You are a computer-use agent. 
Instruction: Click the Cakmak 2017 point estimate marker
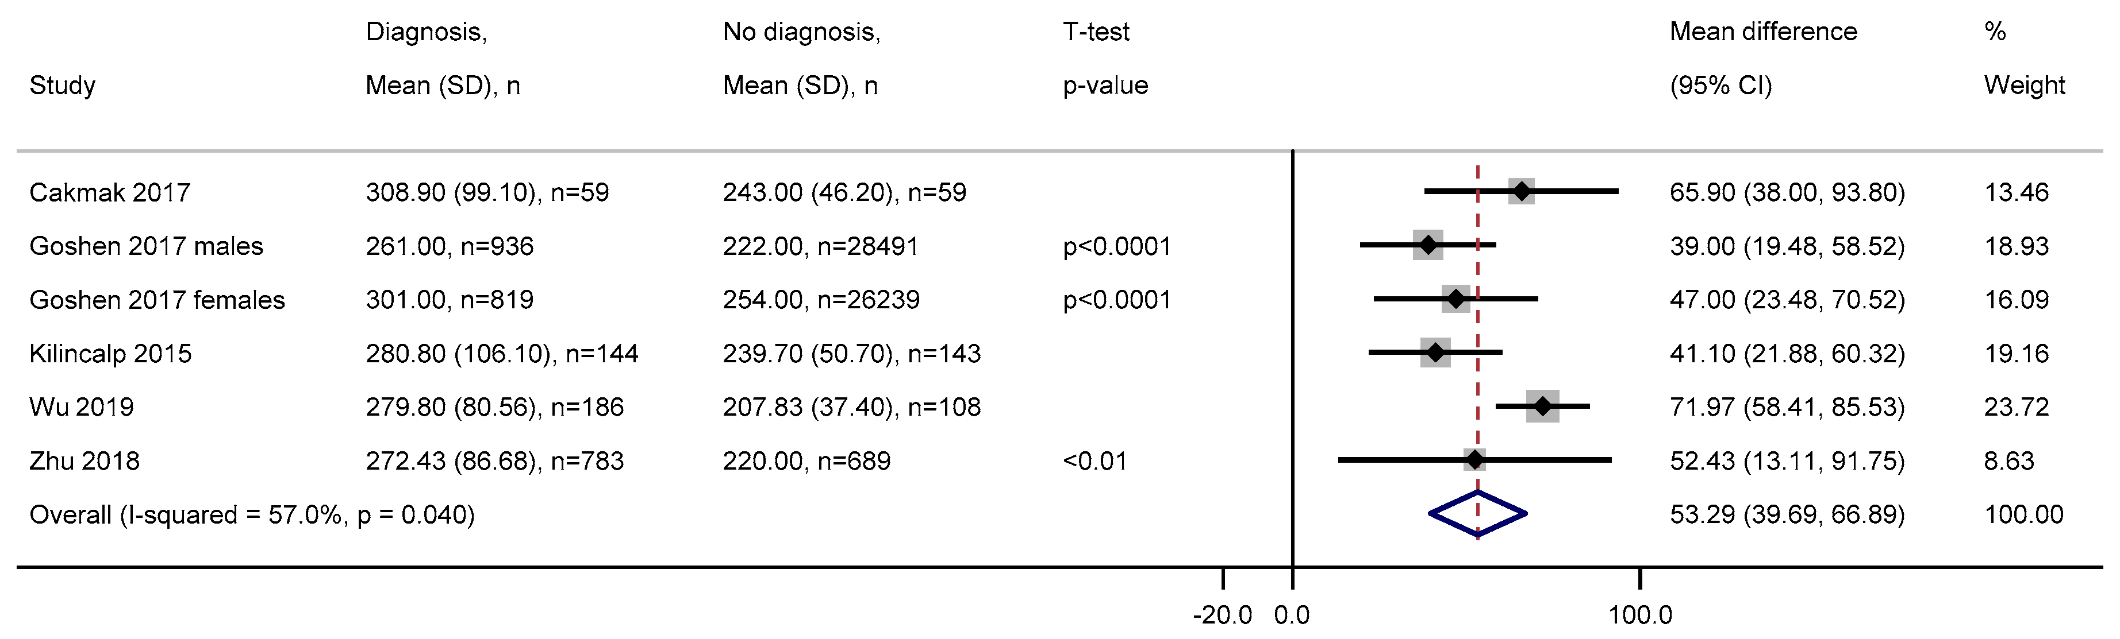point(1521,192)
